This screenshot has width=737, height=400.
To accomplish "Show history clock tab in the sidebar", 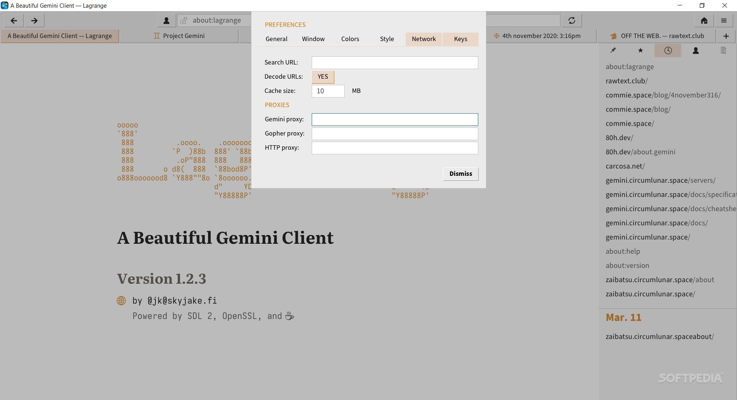I will pyautogui.click(x=668, y=50).
